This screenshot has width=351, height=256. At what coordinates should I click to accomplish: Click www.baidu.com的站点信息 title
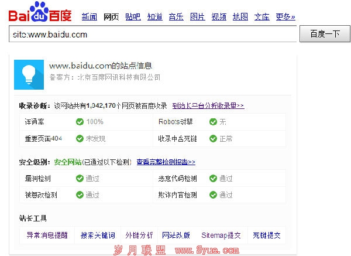coord(101,66)
